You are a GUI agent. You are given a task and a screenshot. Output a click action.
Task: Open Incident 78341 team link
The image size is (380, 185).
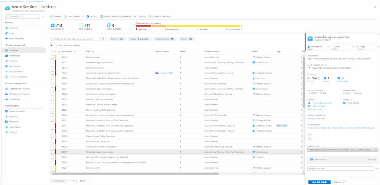click(x=165, y=73)
